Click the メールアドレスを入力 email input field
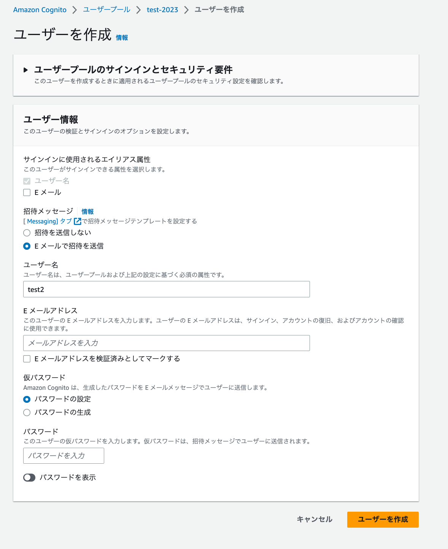448x549 pixels. (166, 343)
